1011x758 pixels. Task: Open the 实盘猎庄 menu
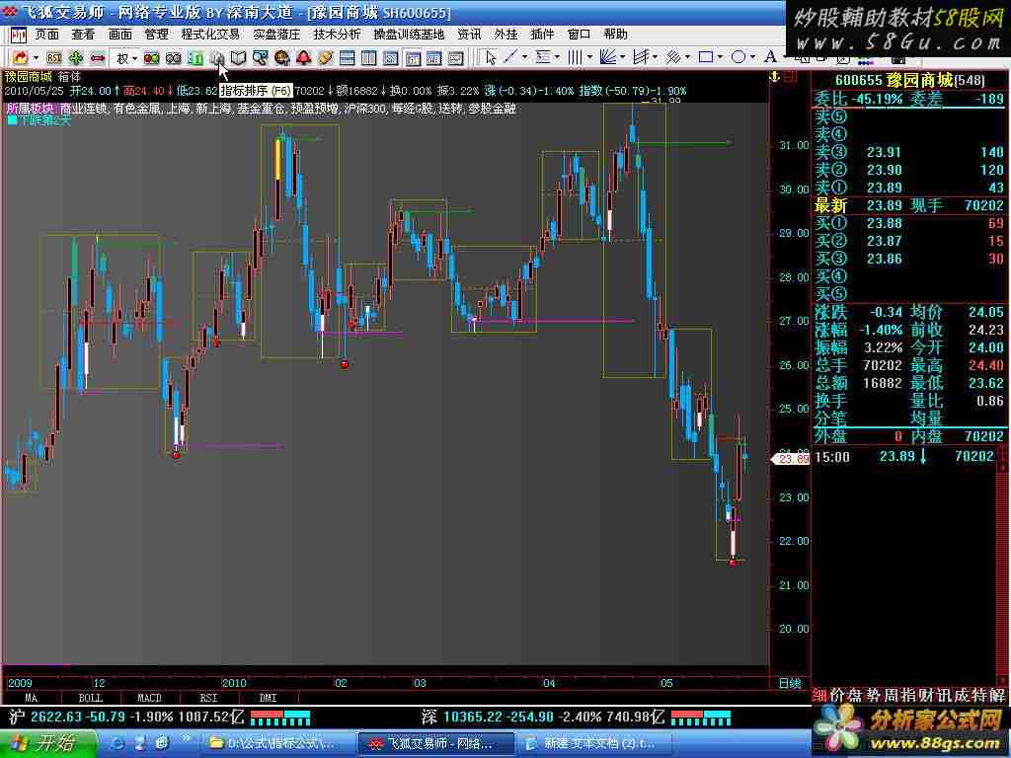pos(276,35)
